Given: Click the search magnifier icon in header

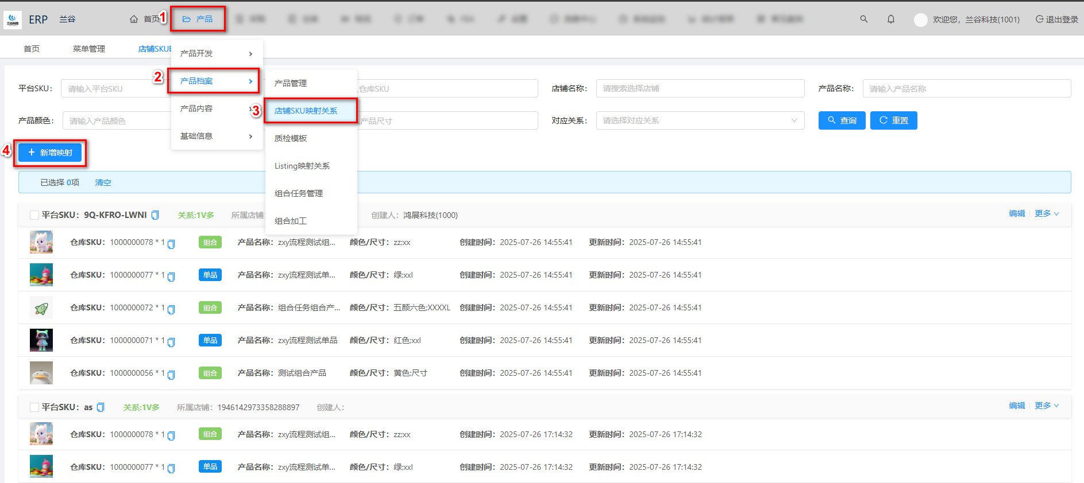Looking at the screenshot, I should [863, 19].
